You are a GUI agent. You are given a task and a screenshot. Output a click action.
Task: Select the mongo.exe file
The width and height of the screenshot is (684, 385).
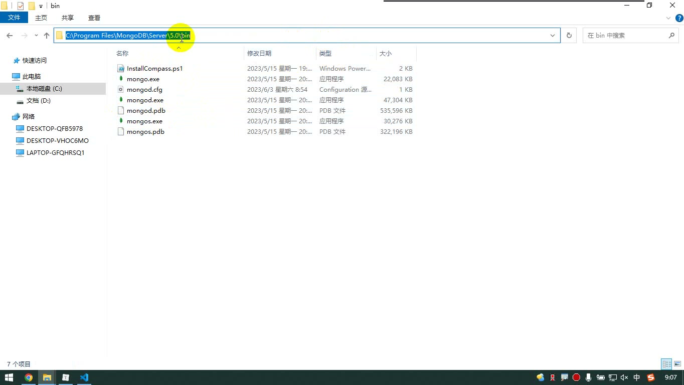coord(143,79)
